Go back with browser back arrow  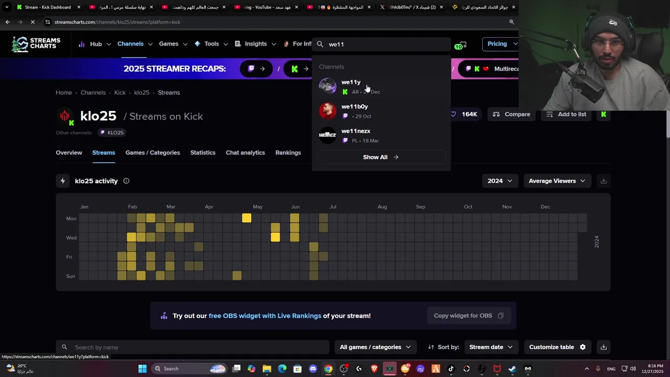[7, 22]
